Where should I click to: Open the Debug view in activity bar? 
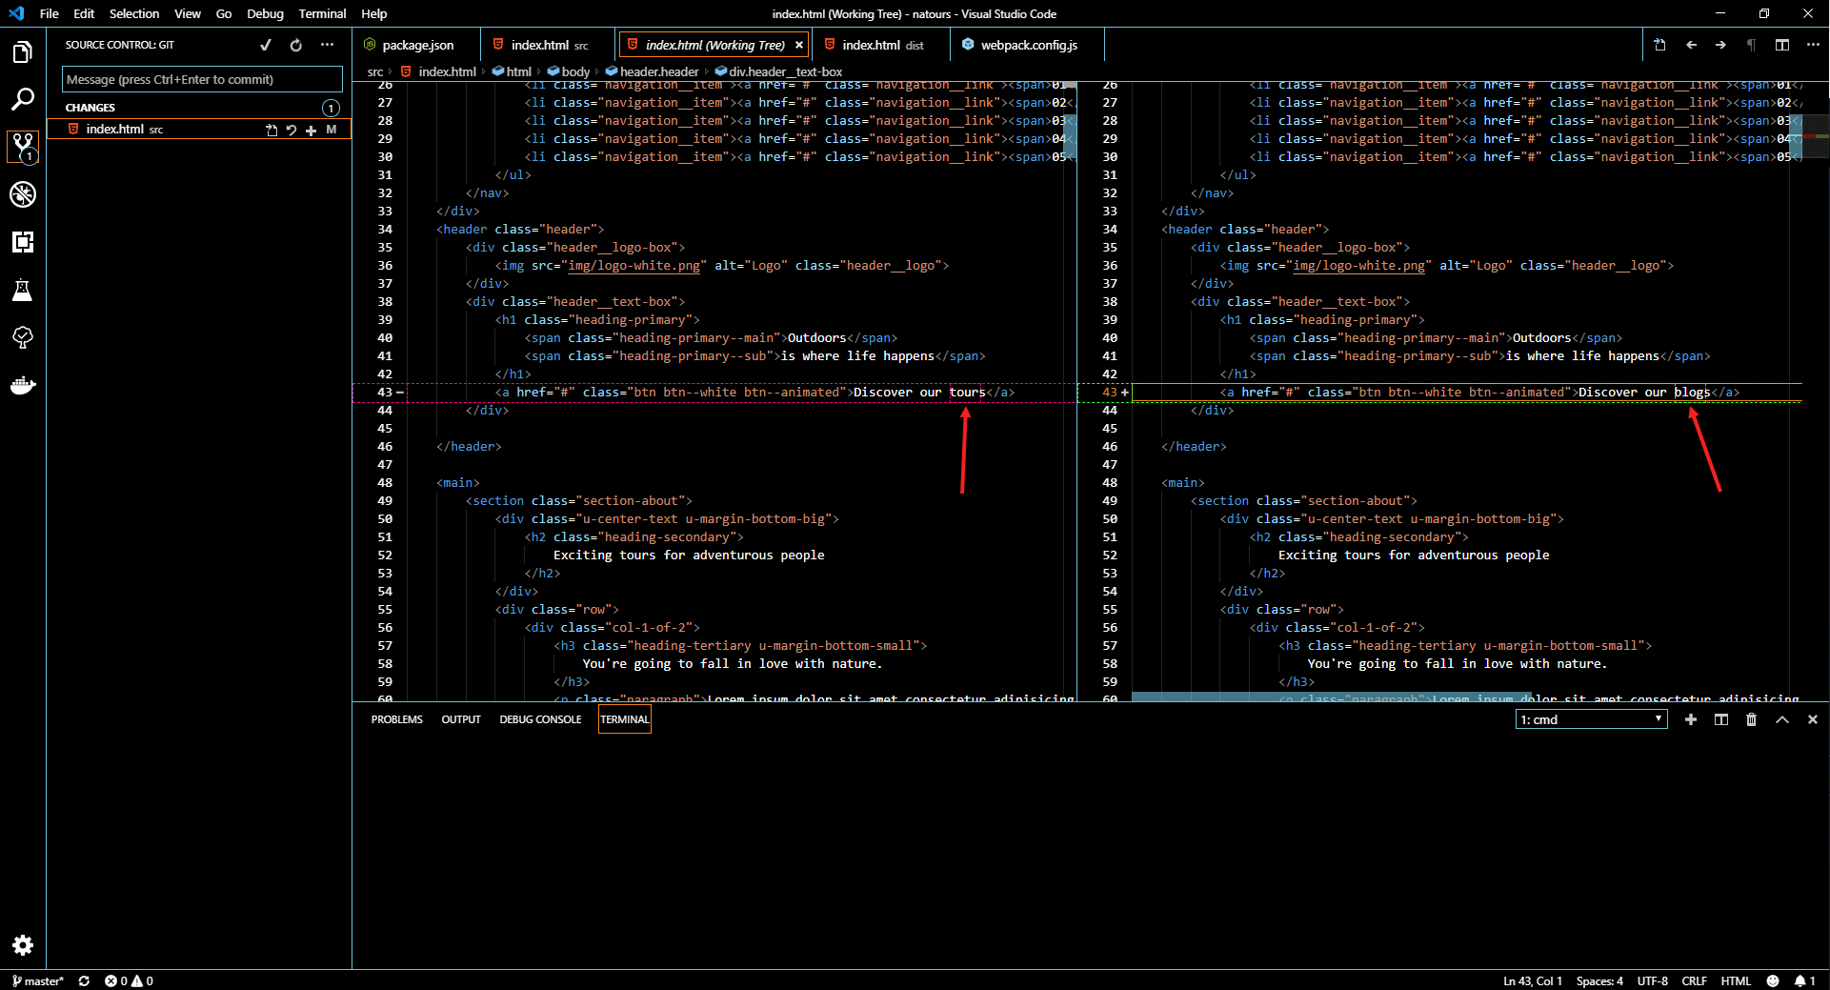pyautogui.click(x=23, y=194)
